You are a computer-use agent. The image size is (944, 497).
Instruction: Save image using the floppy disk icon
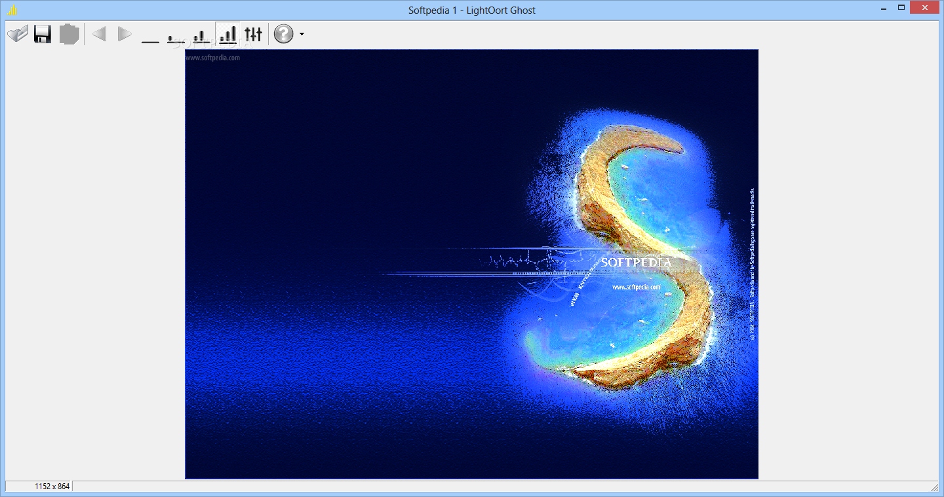tap(43, 34)
